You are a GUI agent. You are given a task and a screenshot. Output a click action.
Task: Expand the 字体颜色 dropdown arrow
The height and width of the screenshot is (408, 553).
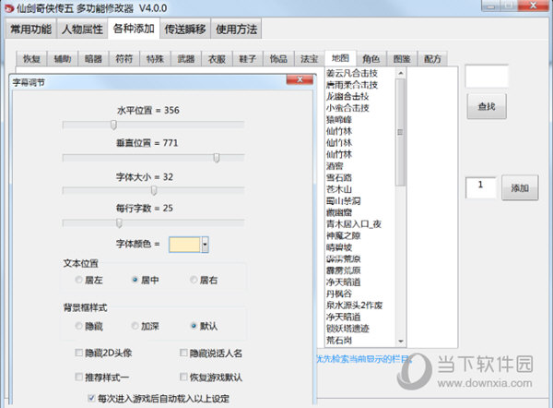(205, 245)
